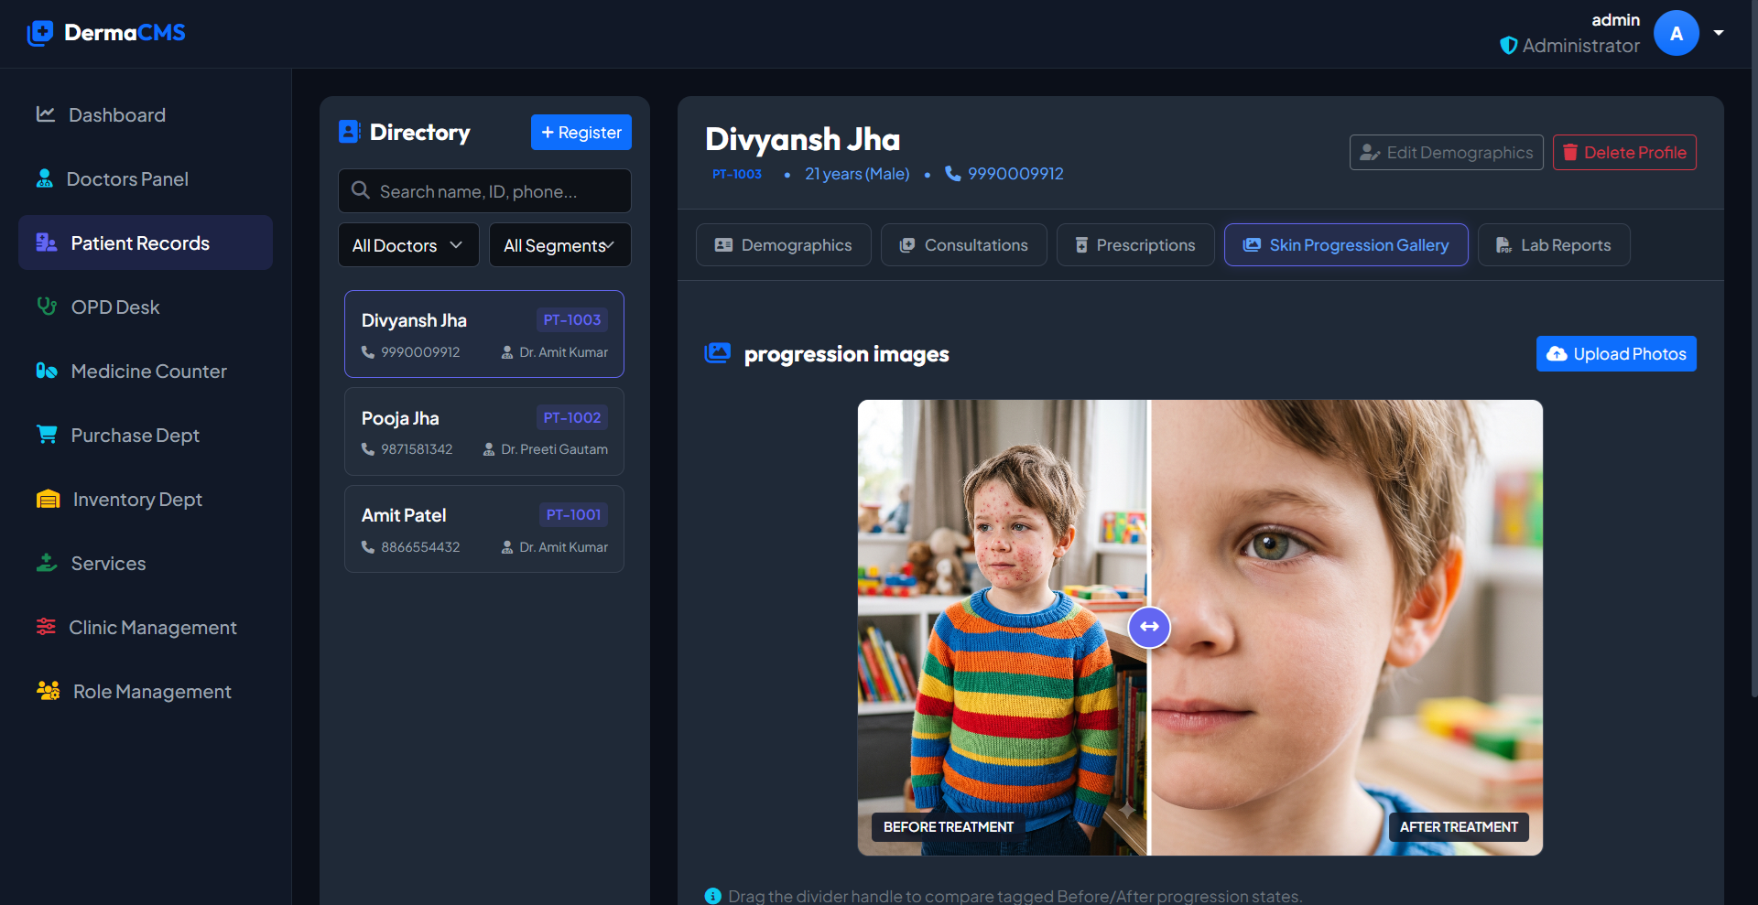The image size is (1758, 905).
Task: Click the DermaCMS brand name
Action: pos(125,33)
